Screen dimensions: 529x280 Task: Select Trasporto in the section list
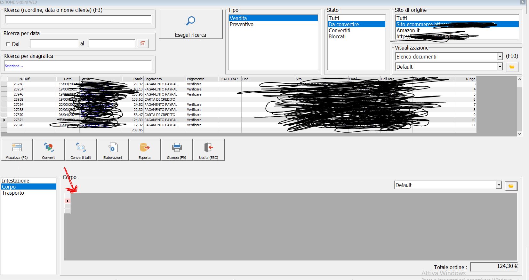29,193
